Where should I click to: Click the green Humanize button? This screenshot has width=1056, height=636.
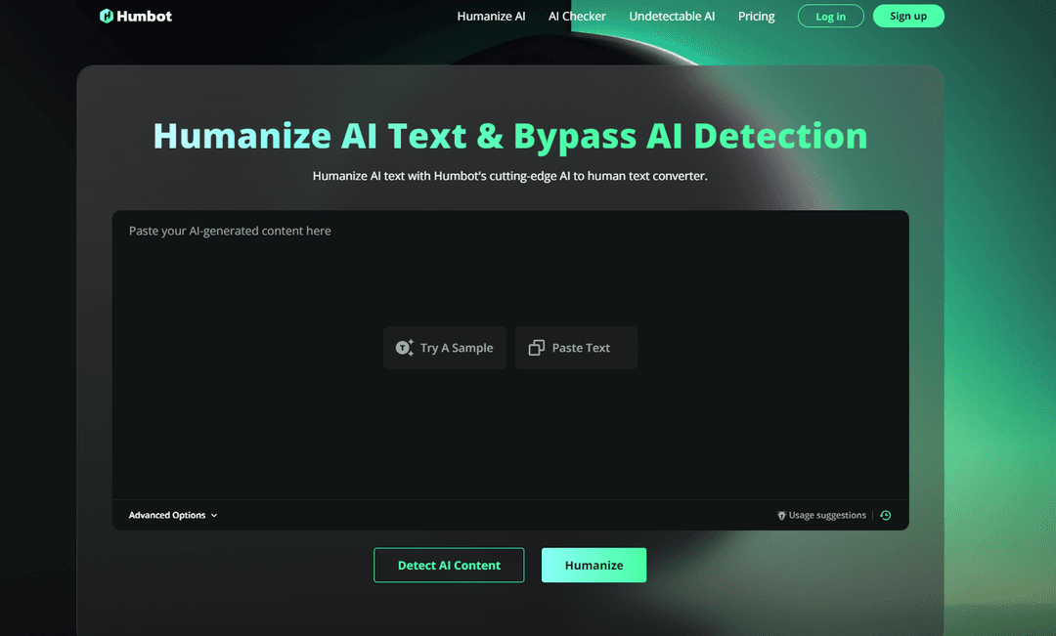click(x=594, y=566)
